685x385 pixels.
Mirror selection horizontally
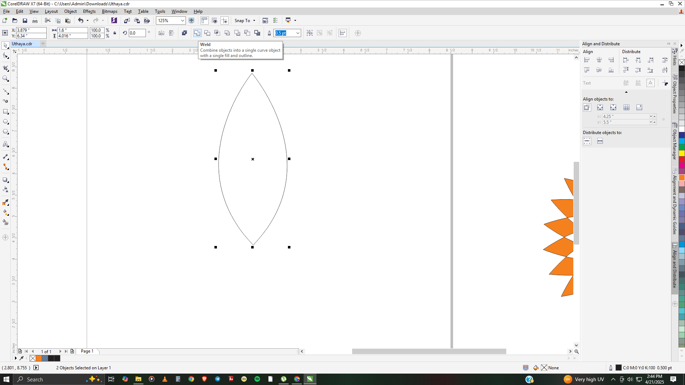(162, 33)
